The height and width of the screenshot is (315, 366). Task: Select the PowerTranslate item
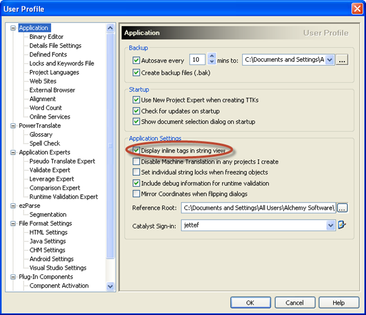click(40, 126)
